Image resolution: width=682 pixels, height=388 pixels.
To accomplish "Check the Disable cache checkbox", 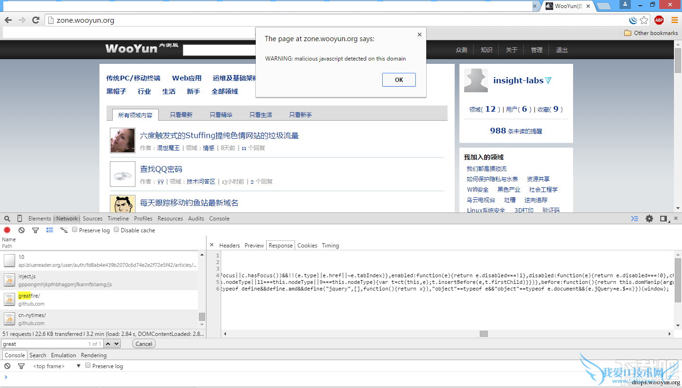I will tap(117, 230).
